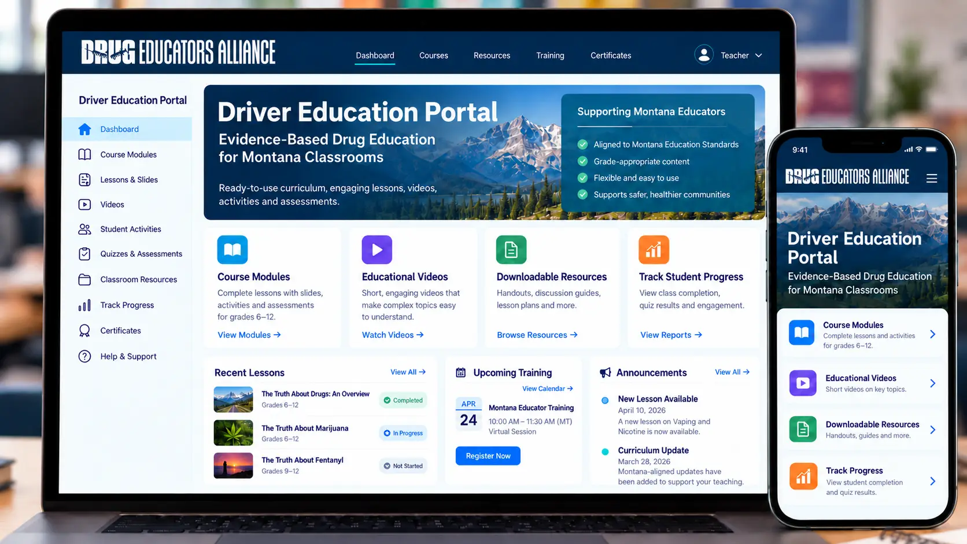This screenshot has height=544, width=967.
Task: Click the In Progress status badge
Action: click(403, 433)
